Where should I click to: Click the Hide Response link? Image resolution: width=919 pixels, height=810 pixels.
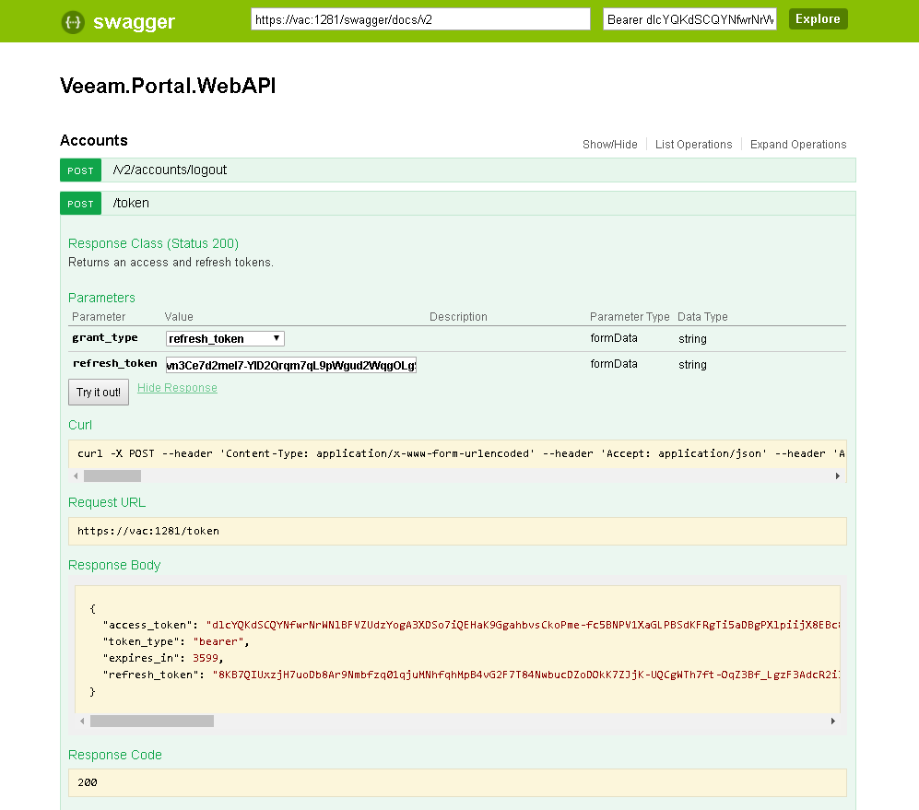pyautogui.click(x=177, y=388)
